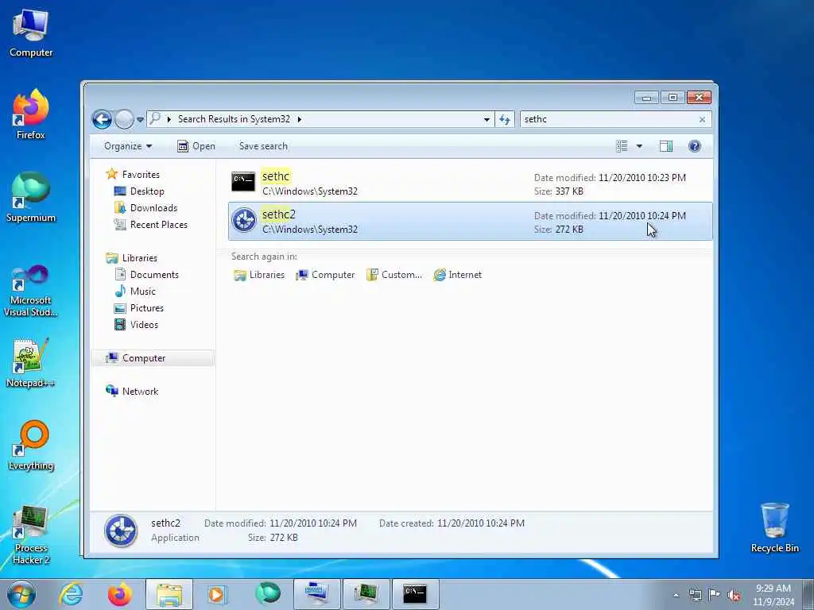Change view using the view icon button

coord(622,146)
